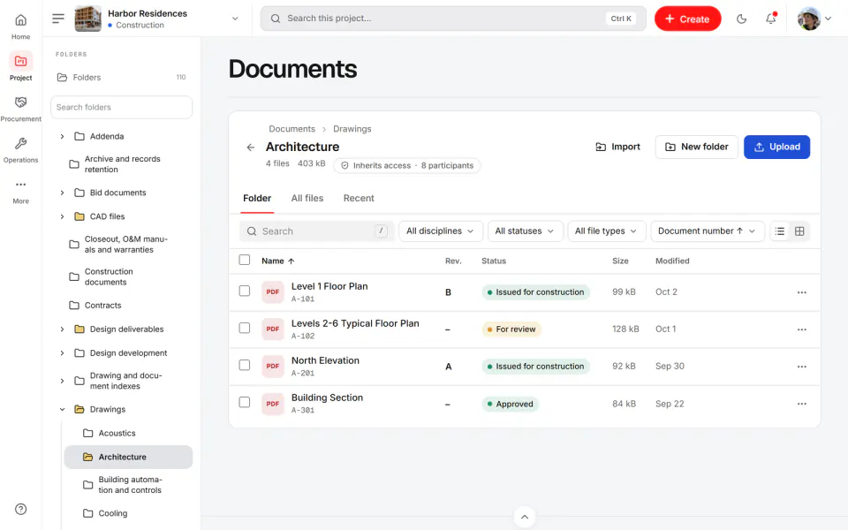Open the All disciplines filter dropdown
Screen dimensions: 848x530
[440, 231]
